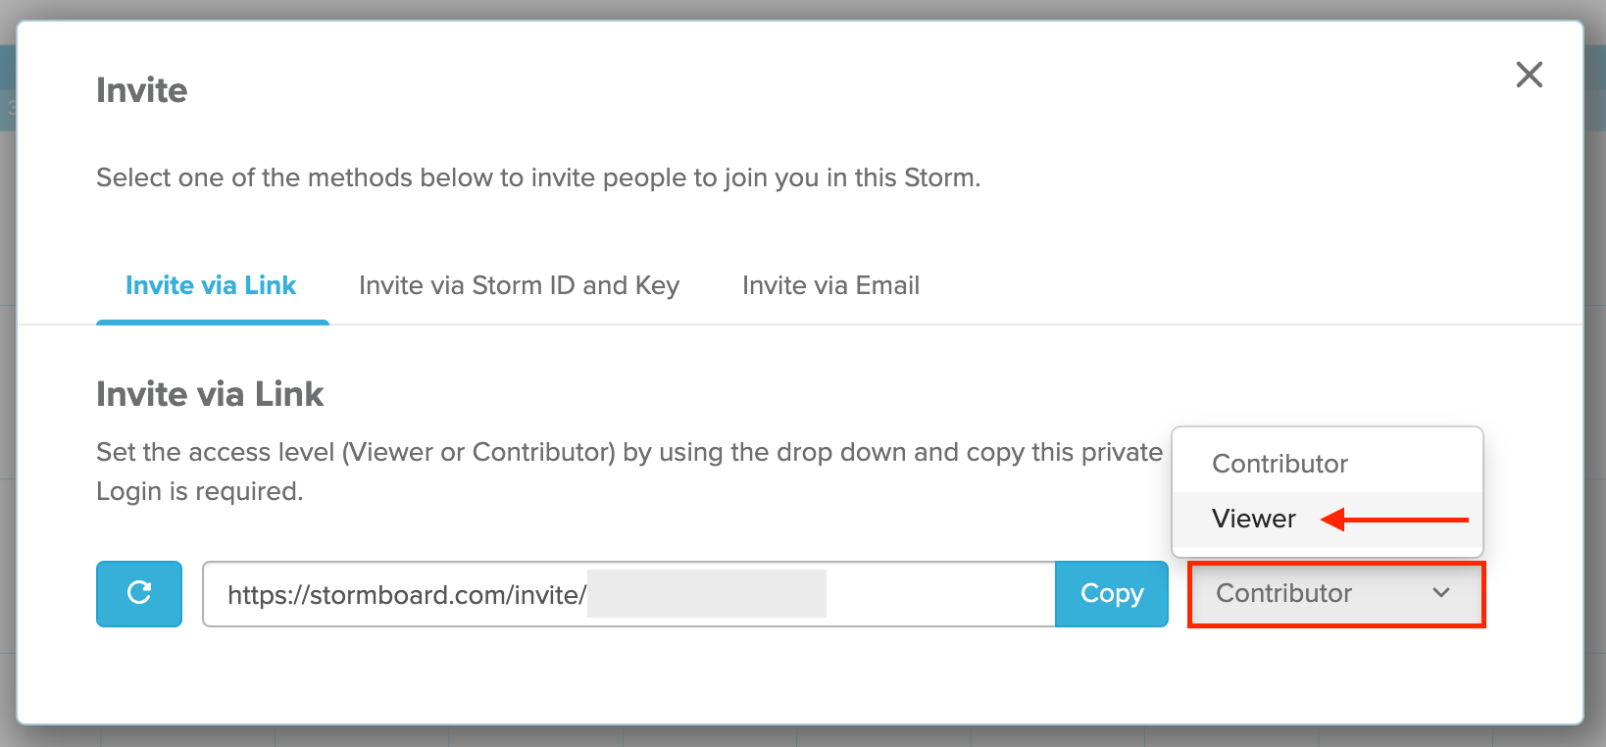This screenshot has width=1606, height=747.
Task: Regenerate the invite link with refresh icon
Action: tap(139, 593)
